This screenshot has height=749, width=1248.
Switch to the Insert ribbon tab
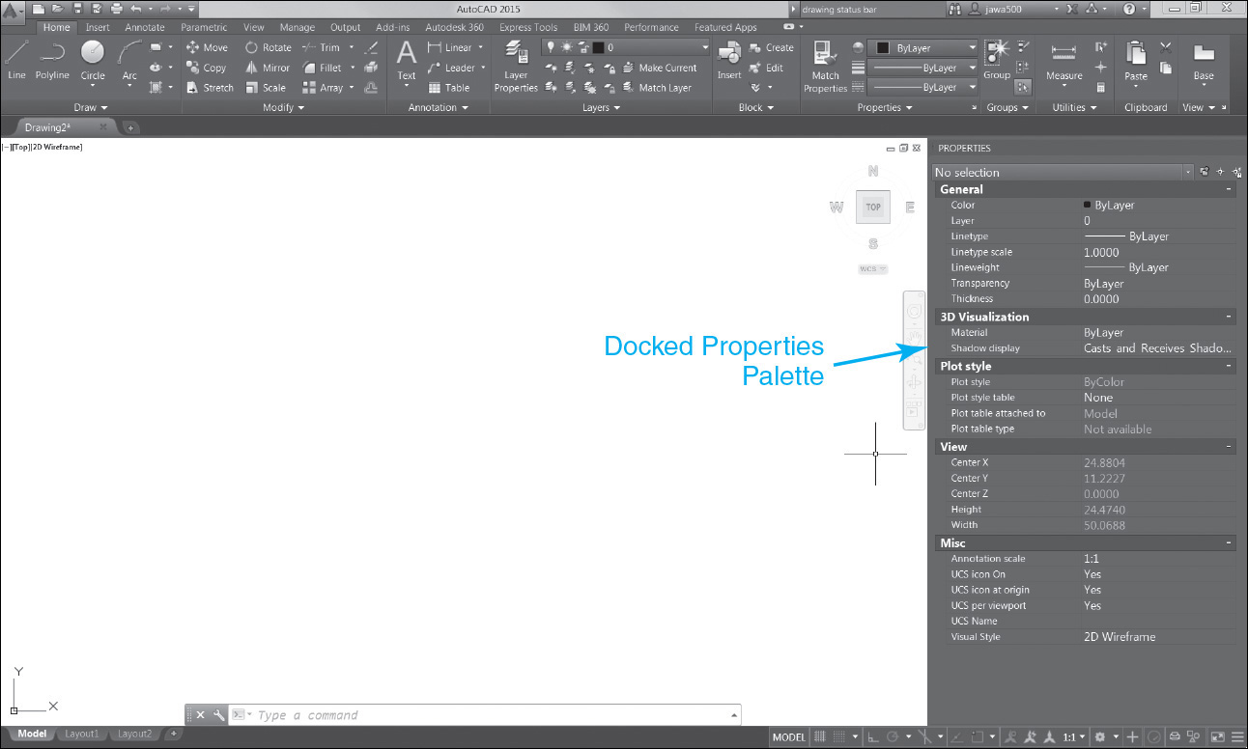98,27
